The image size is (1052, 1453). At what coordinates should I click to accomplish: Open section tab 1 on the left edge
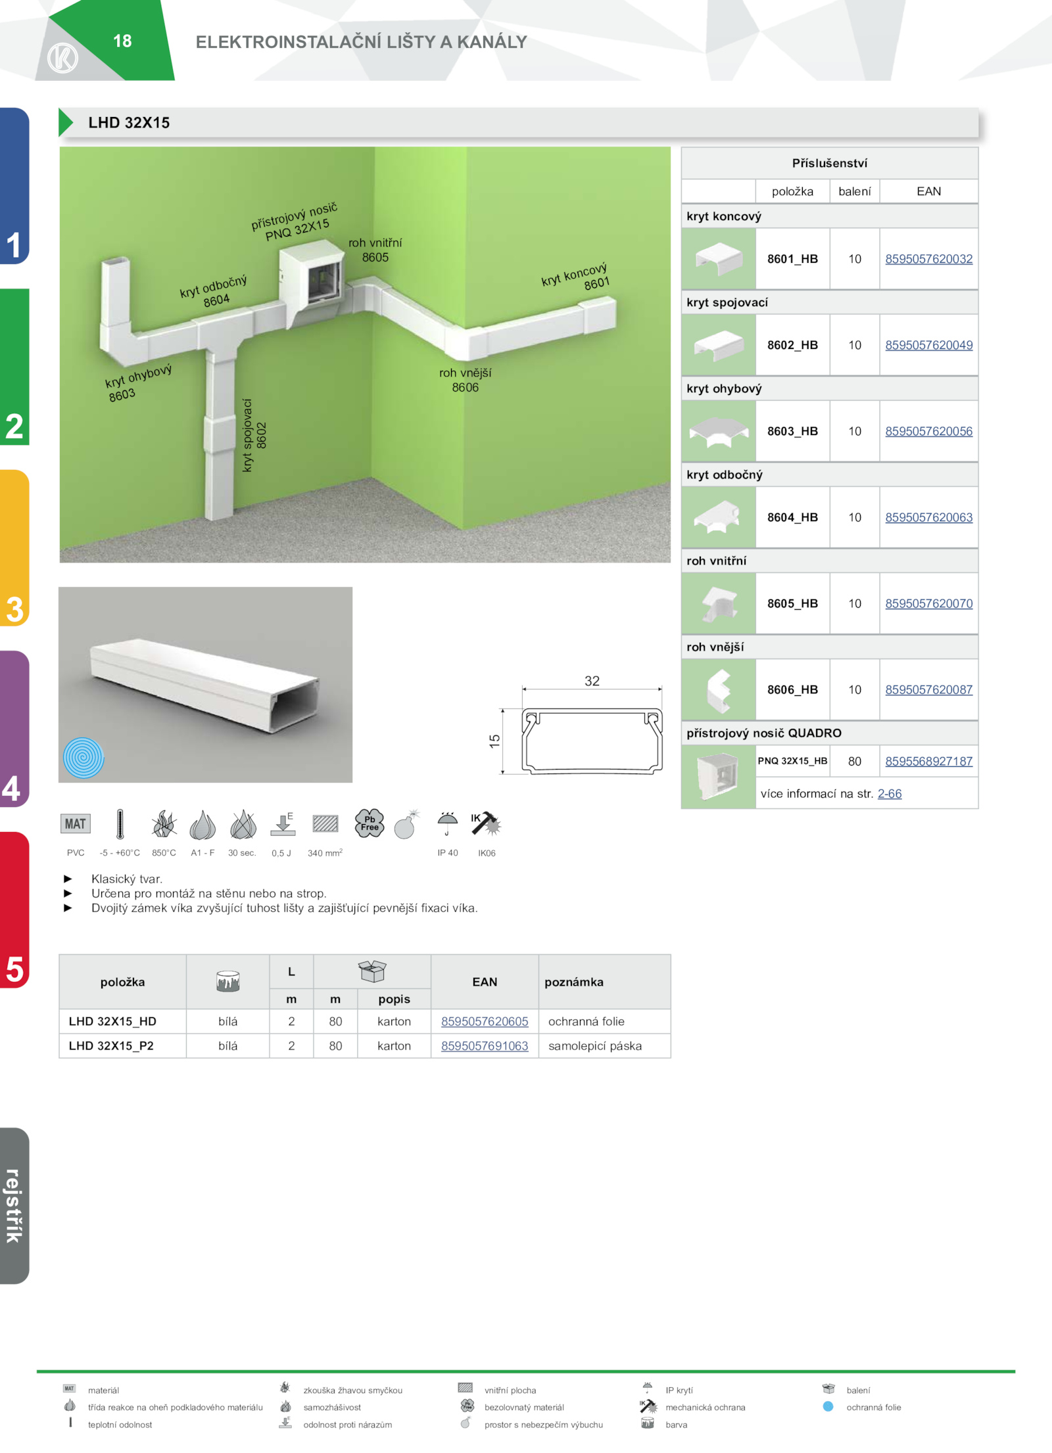point(14,186)
